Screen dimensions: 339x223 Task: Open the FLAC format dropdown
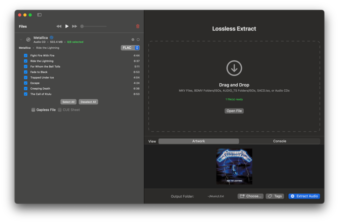(x=130, y=48)
